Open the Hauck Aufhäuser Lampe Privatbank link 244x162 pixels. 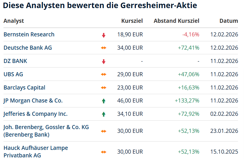pos(36,148)
